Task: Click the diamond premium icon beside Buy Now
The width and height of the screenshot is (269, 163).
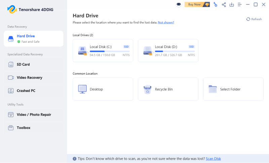Action: point(207,4)
